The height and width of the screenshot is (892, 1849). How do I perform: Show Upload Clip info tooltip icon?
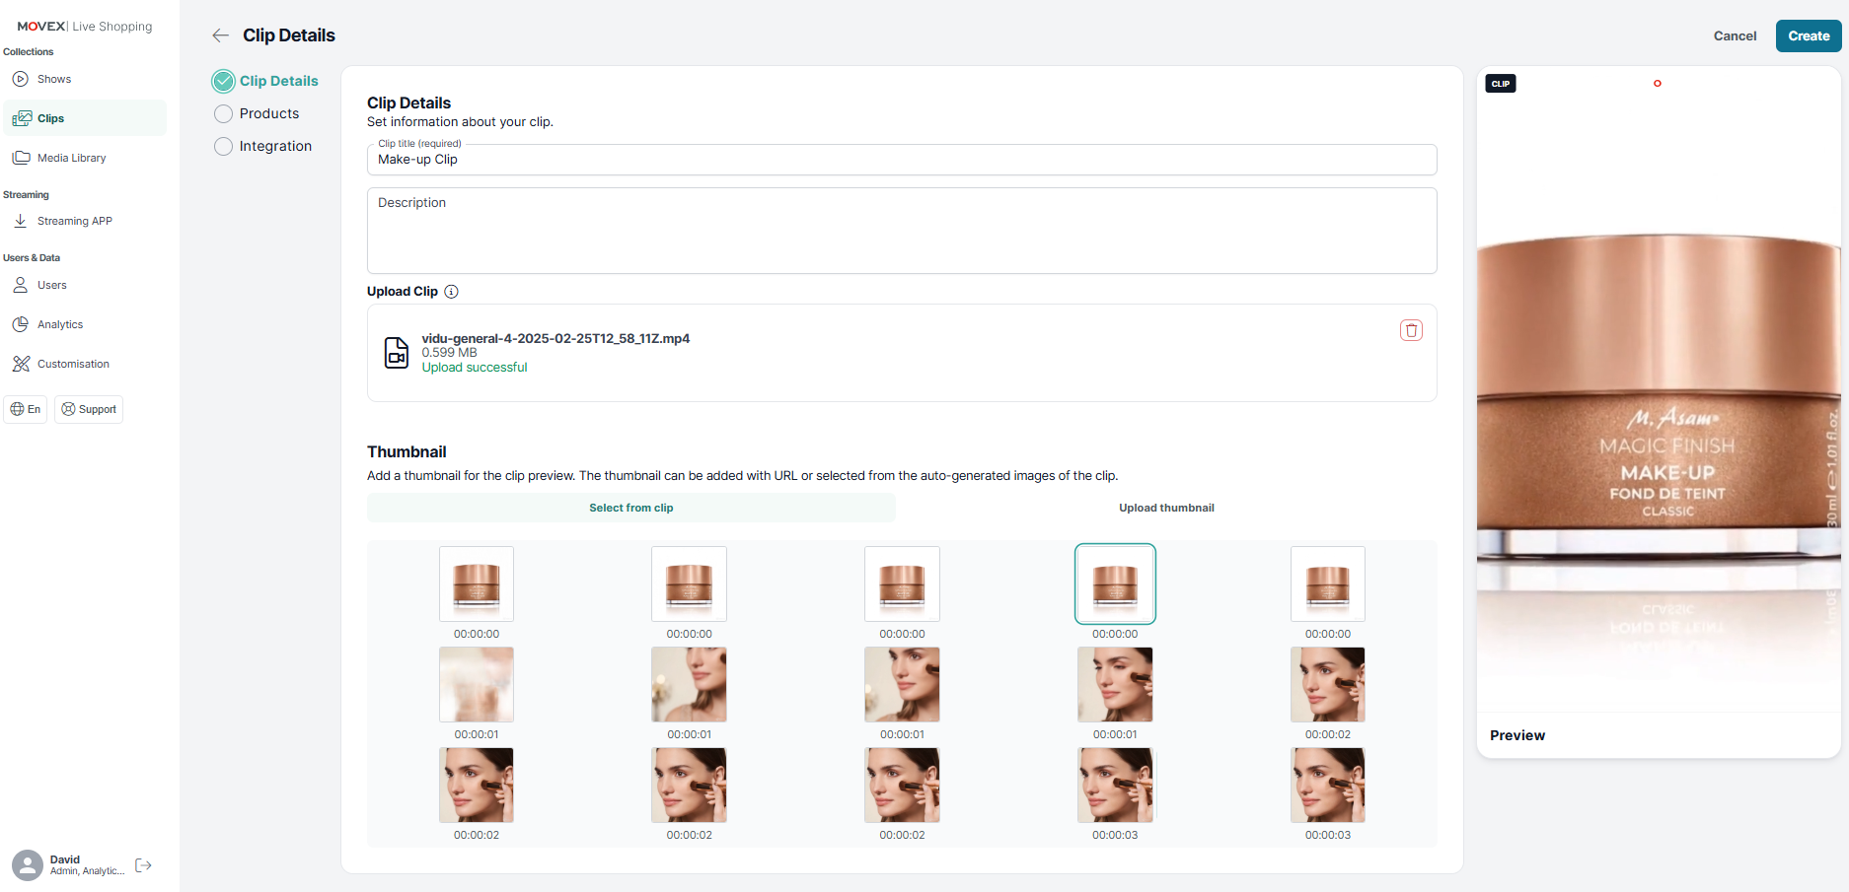coord(451,292)
